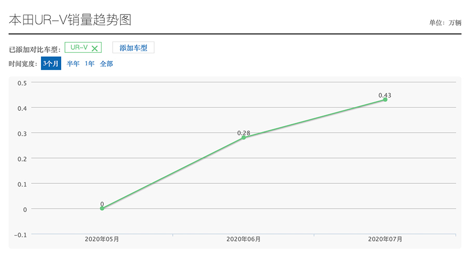467x259 pixels.
Task: Click the 2020年07月 axis label
Action: [385, 239]
